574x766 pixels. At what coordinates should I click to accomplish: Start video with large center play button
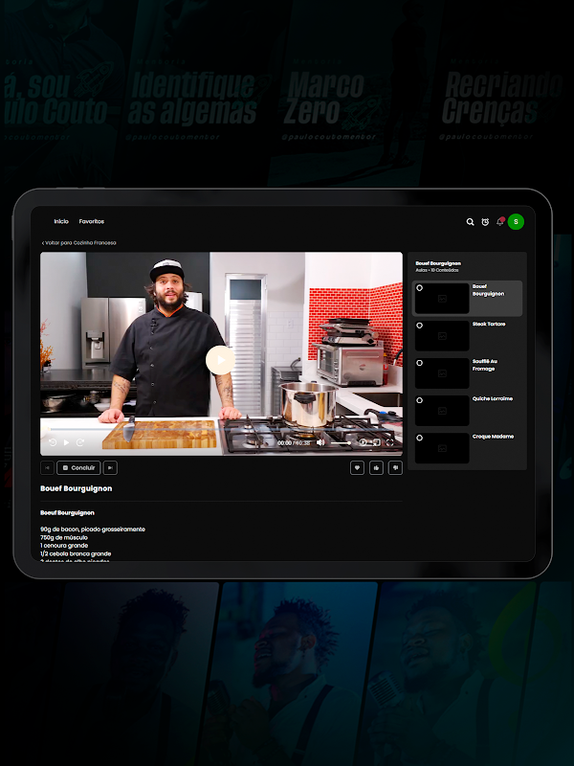pos(220,360)
